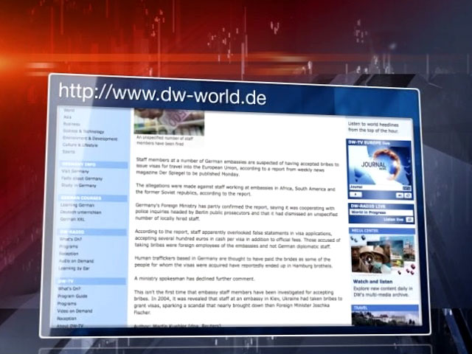Image resolution: width=472 pixels, height=354 pixels.
Task: Open Learning German link
Action: tap(77, 205)
